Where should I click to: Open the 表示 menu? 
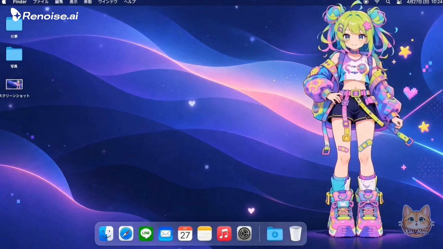[x=73, y=2]
